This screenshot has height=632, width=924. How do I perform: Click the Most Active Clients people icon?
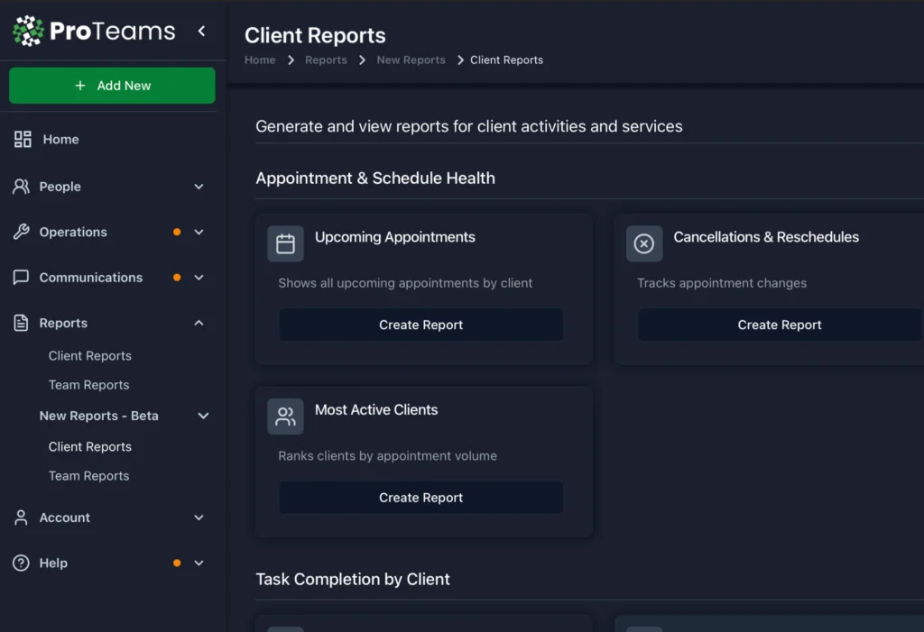click(285, 417)
